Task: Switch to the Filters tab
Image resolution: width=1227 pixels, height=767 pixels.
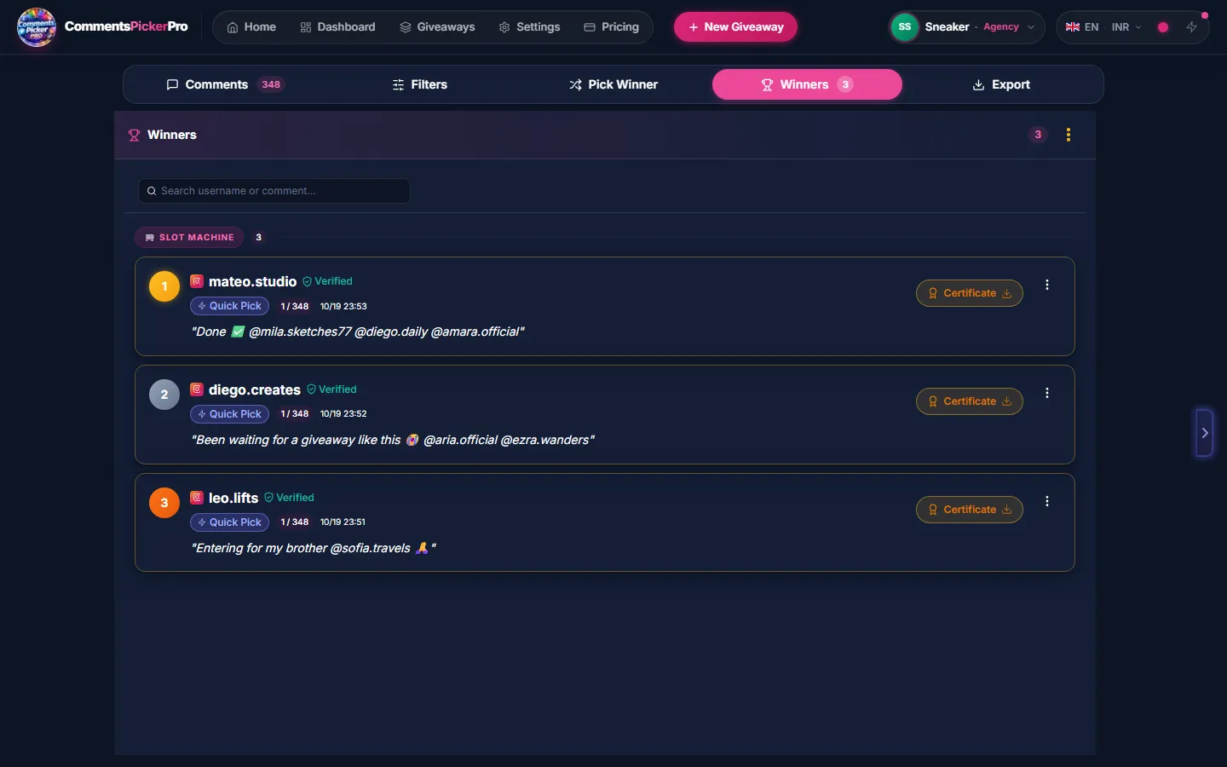Action: coord(419,84)
